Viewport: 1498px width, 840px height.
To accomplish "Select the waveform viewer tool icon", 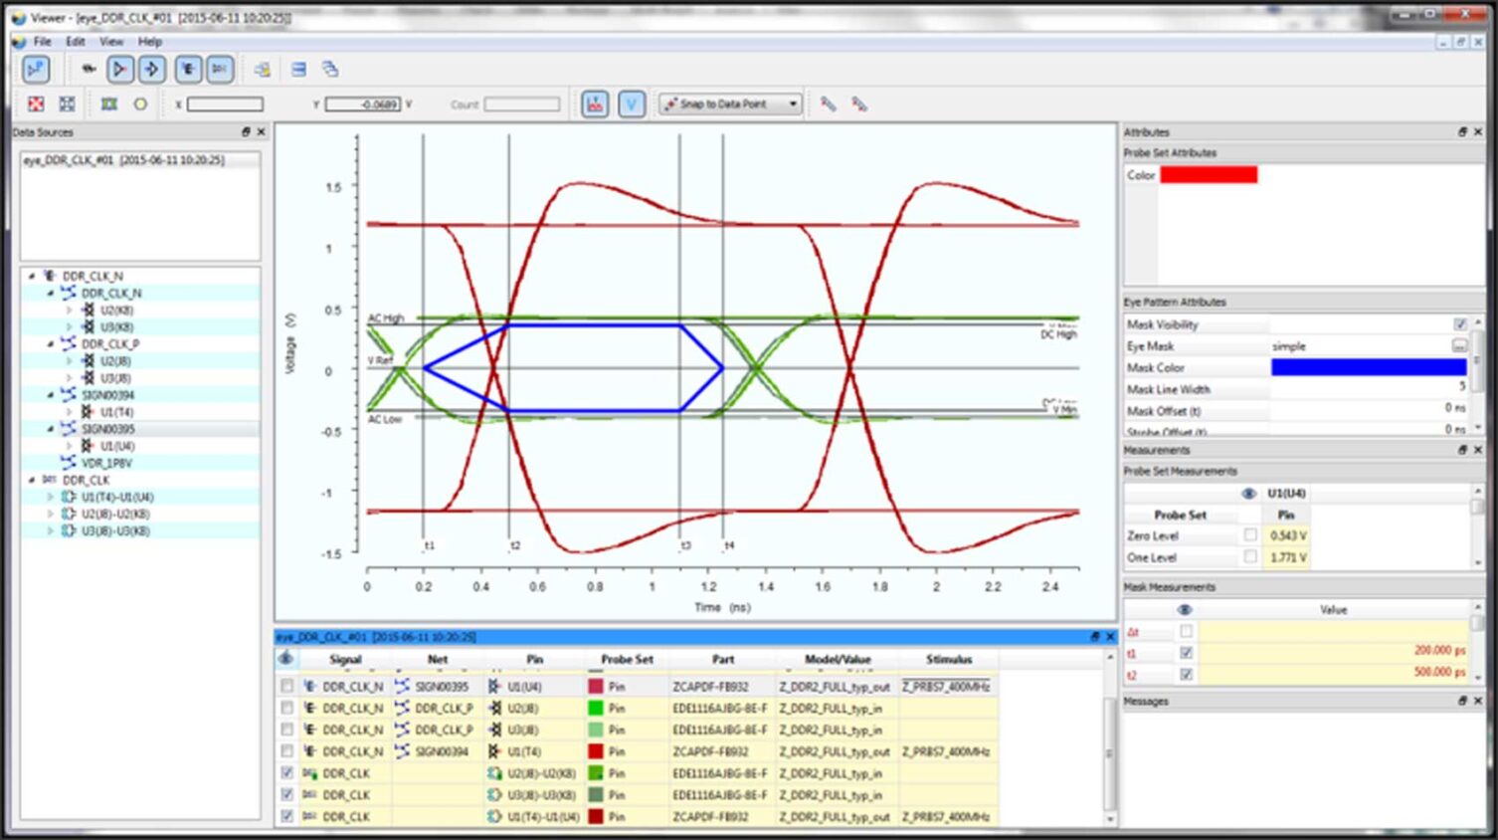I will (37, 69).
